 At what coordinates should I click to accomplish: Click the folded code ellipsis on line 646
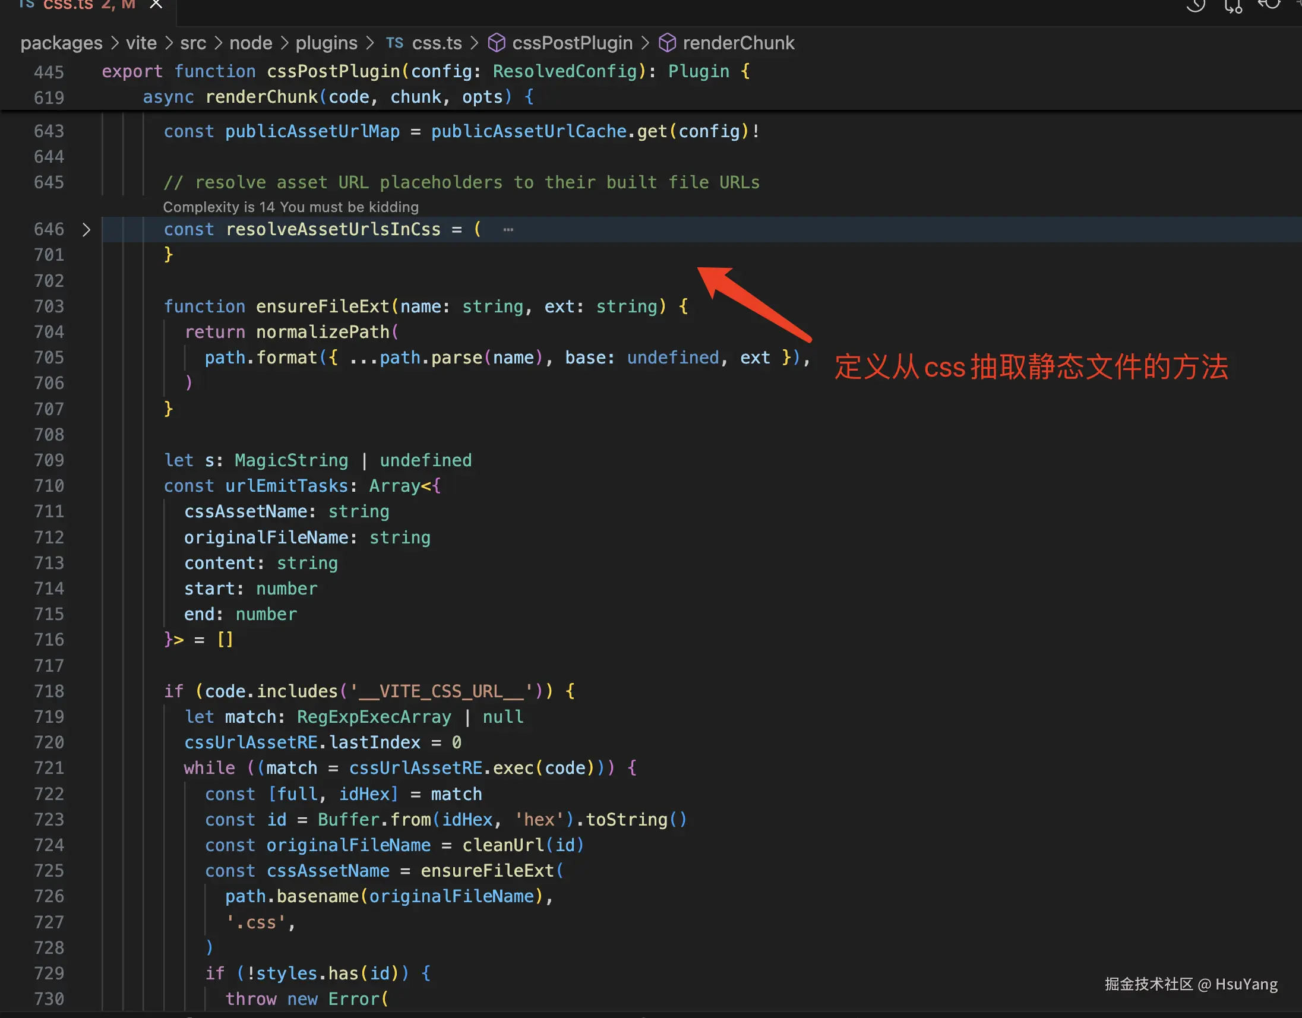click(508, 229)
